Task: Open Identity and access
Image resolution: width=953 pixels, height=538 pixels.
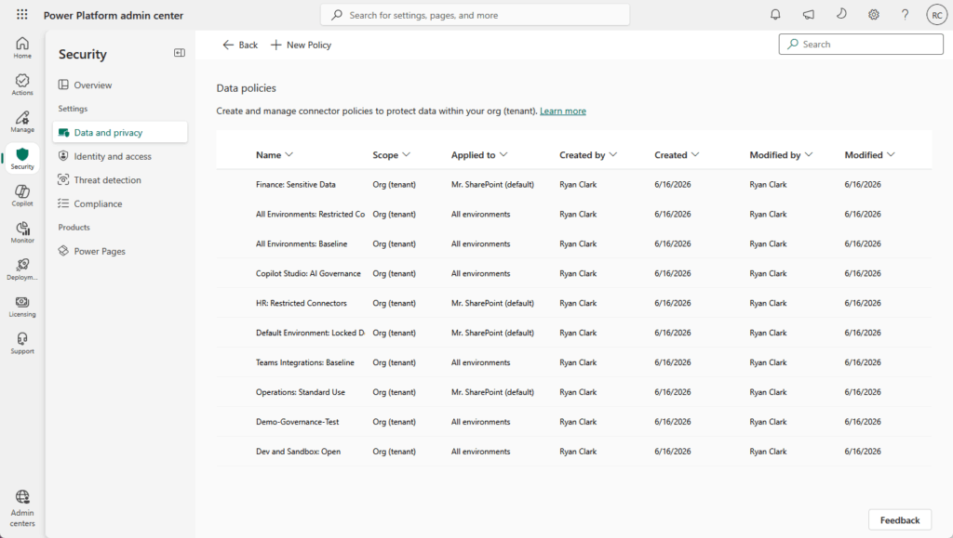Action: (120, 156)
